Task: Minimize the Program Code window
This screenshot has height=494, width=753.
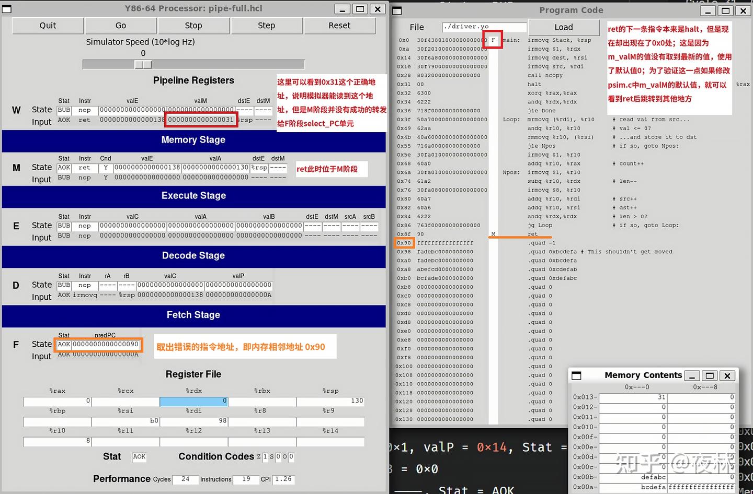Action: pyautogui.click(x=709, y=10)
